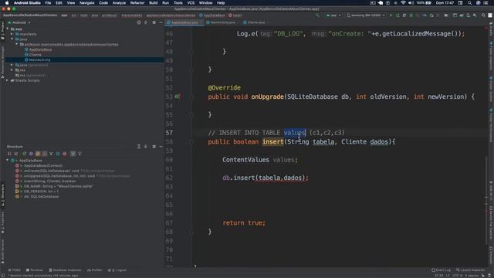Toggle show inherited green icon in Structure
The height and width of the screenshot is (278, 494).
coord(24,154)
